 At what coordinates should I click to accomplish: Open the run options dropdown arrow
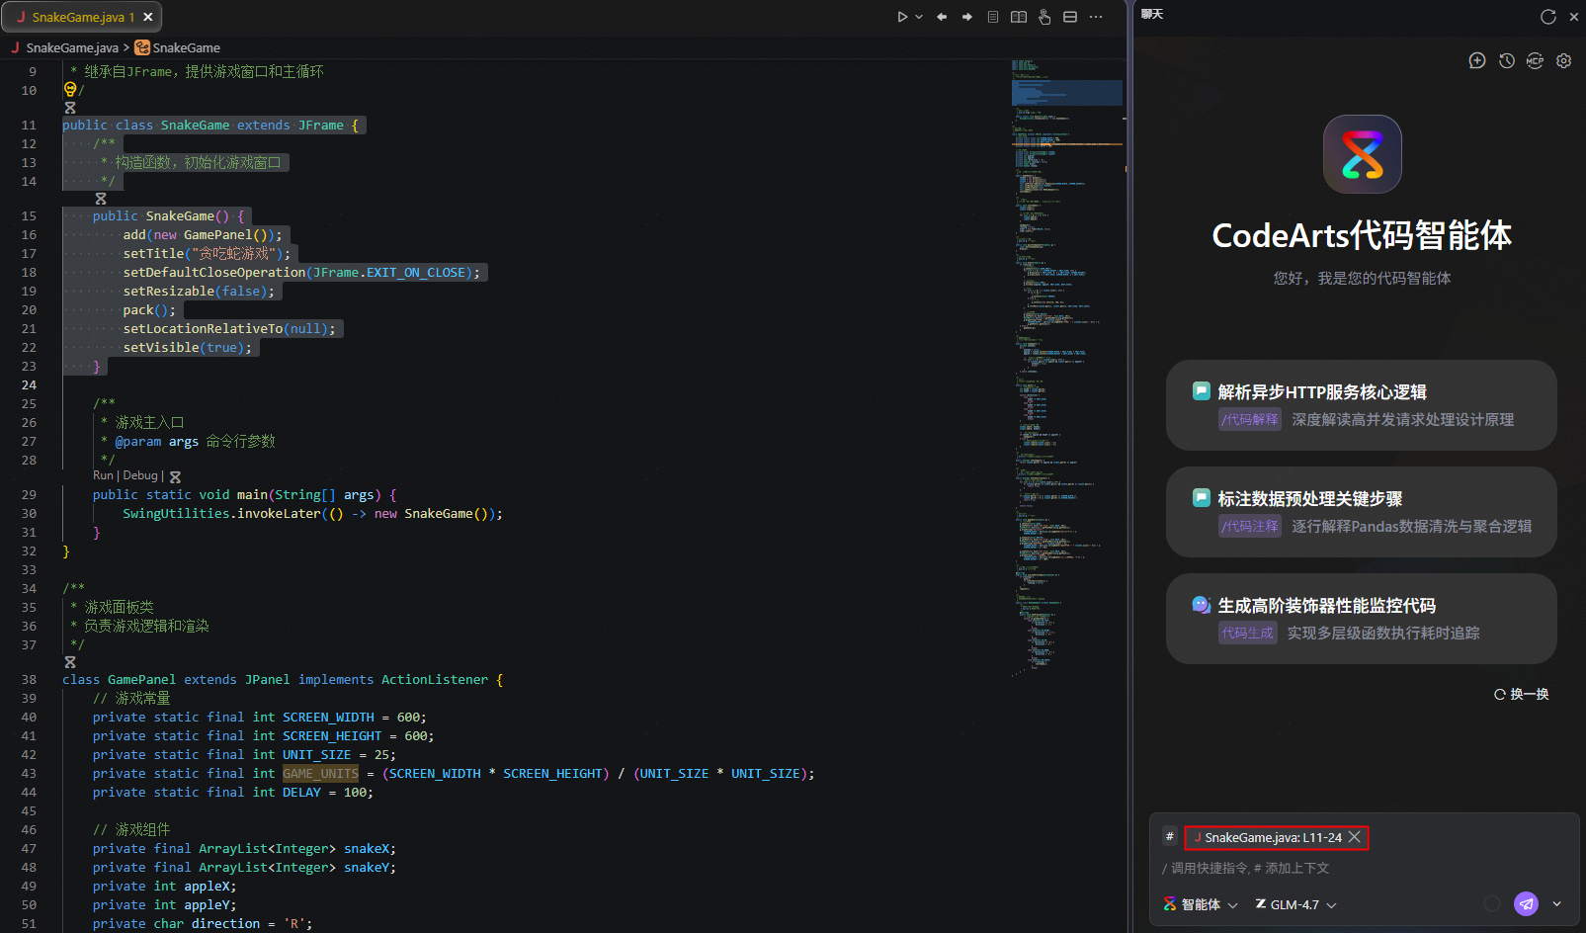[x=919, y=17]
